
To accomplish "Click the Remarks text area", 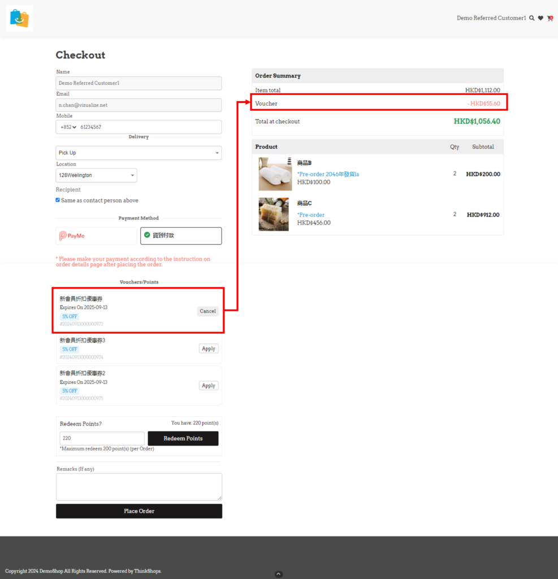I will [139, 487].
